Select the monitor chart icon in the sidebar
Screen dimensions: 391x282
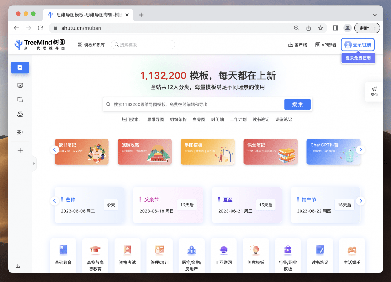click(20, 86)
